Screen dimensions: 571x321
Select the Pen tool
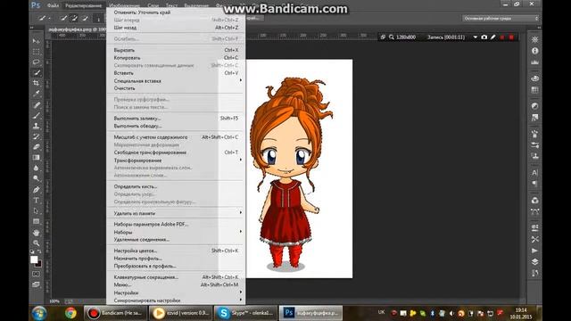[x=36, y=190]
